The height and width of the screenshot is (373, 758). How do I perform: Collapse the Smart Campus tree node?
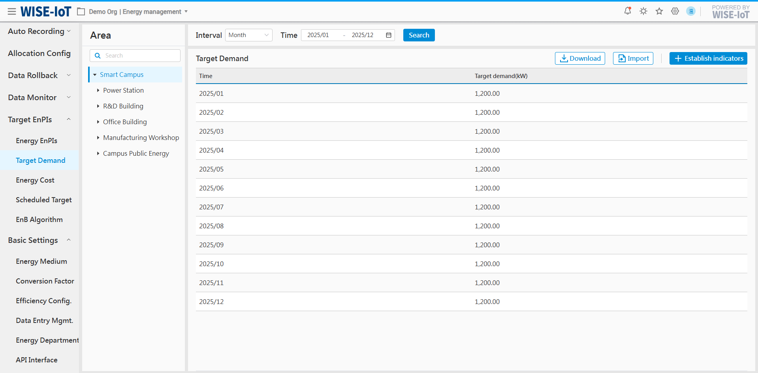95,75
